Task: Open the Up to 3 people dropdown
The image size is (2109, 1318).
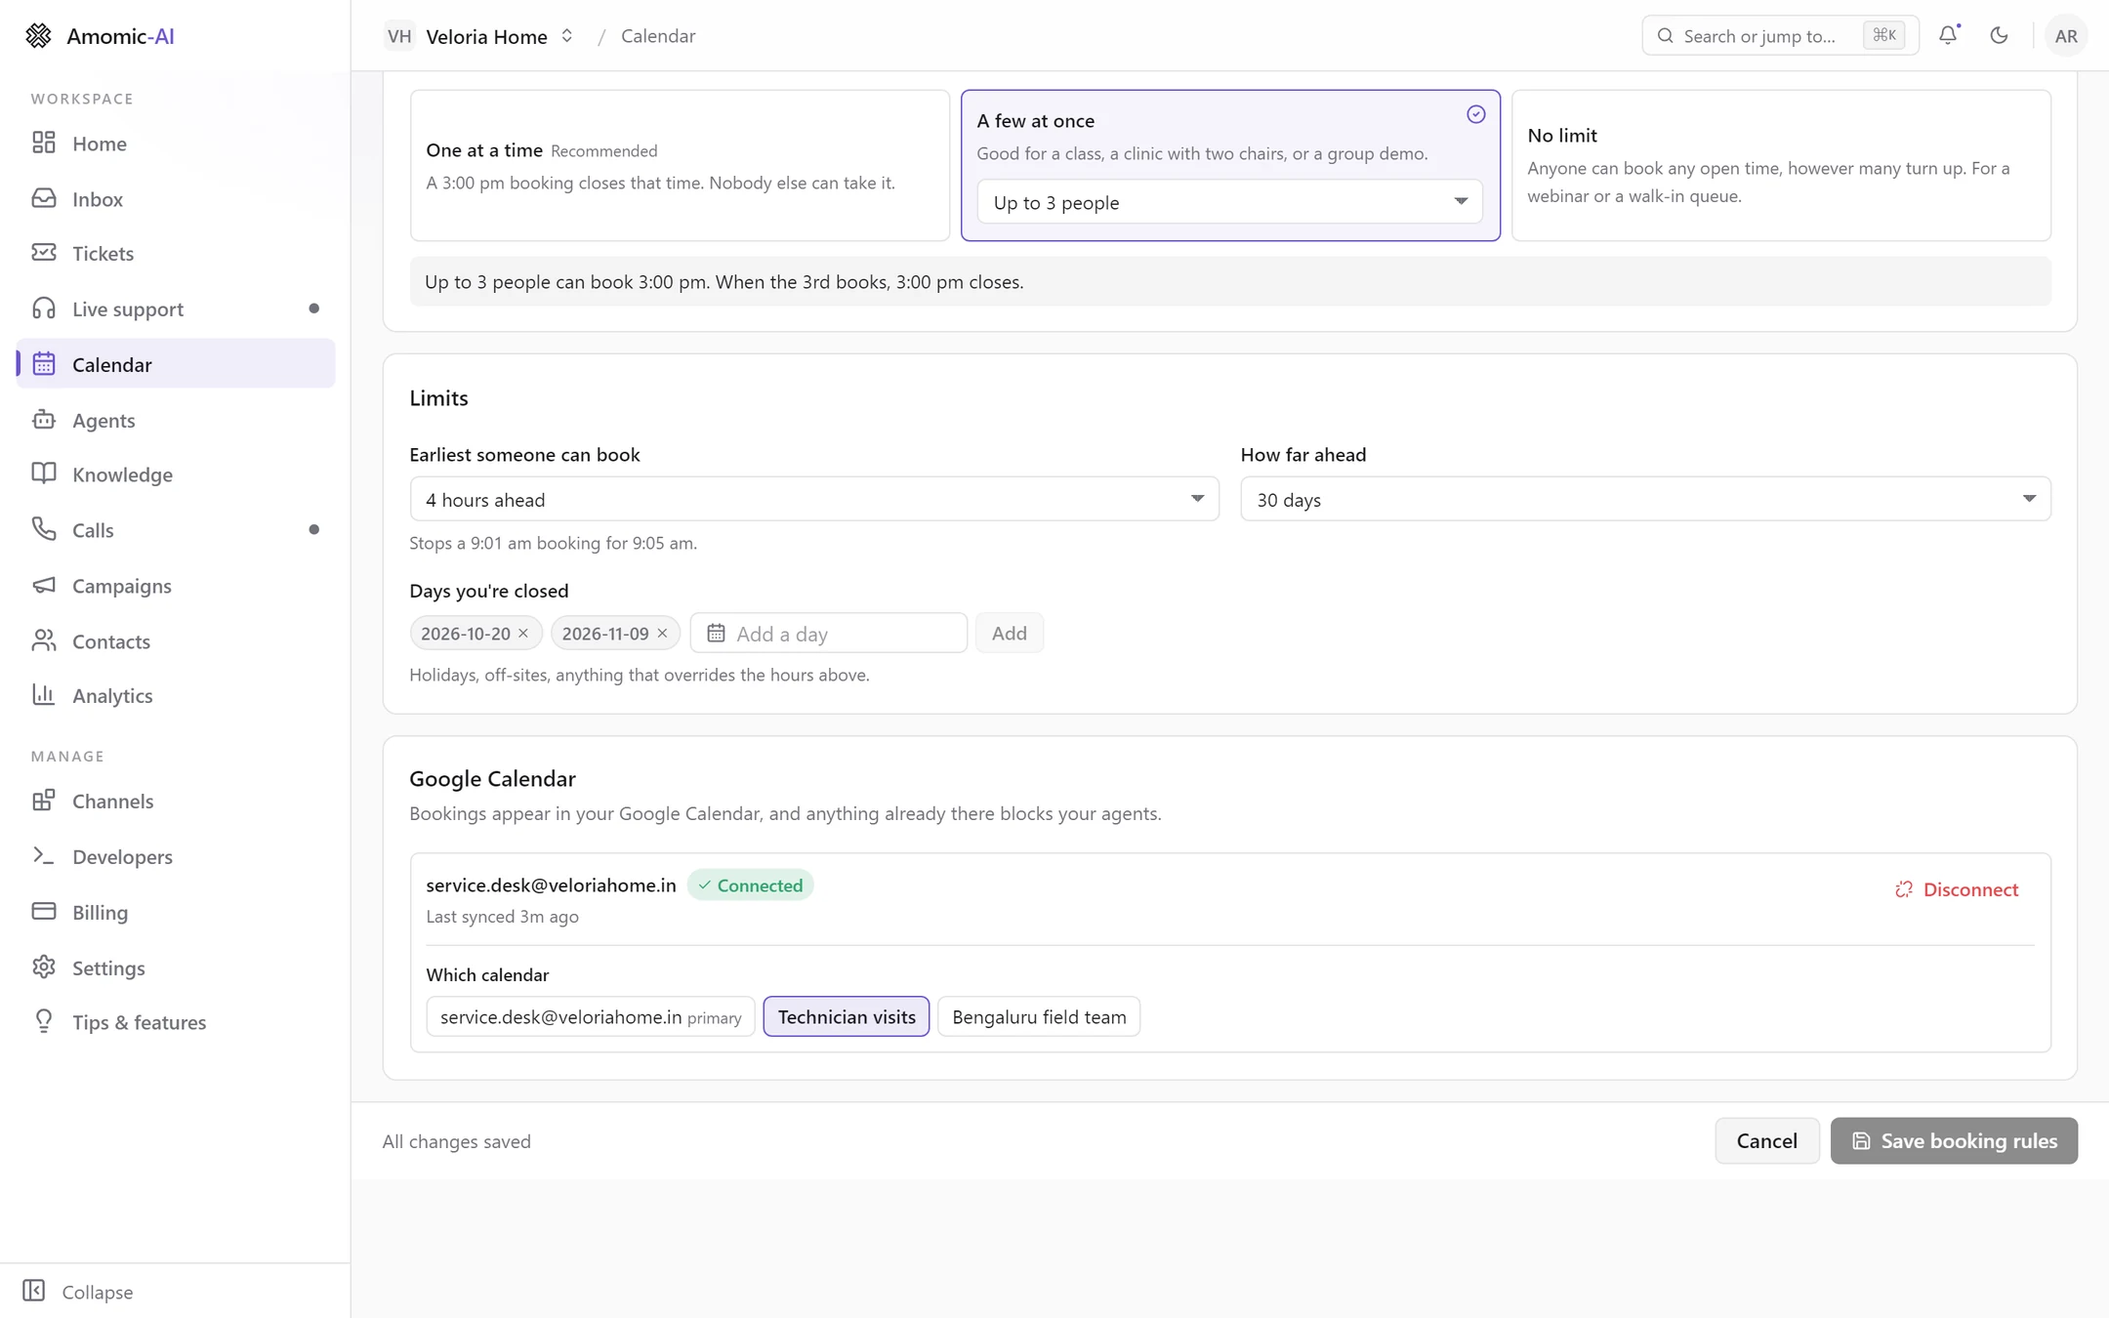Action: coord(1230,202)
